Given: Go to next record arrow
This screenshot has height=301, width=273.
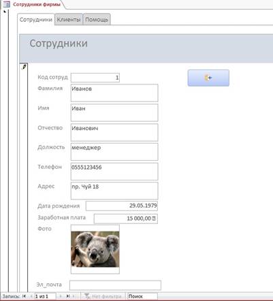Looking at the screenshot, I should tap(61, 296).
